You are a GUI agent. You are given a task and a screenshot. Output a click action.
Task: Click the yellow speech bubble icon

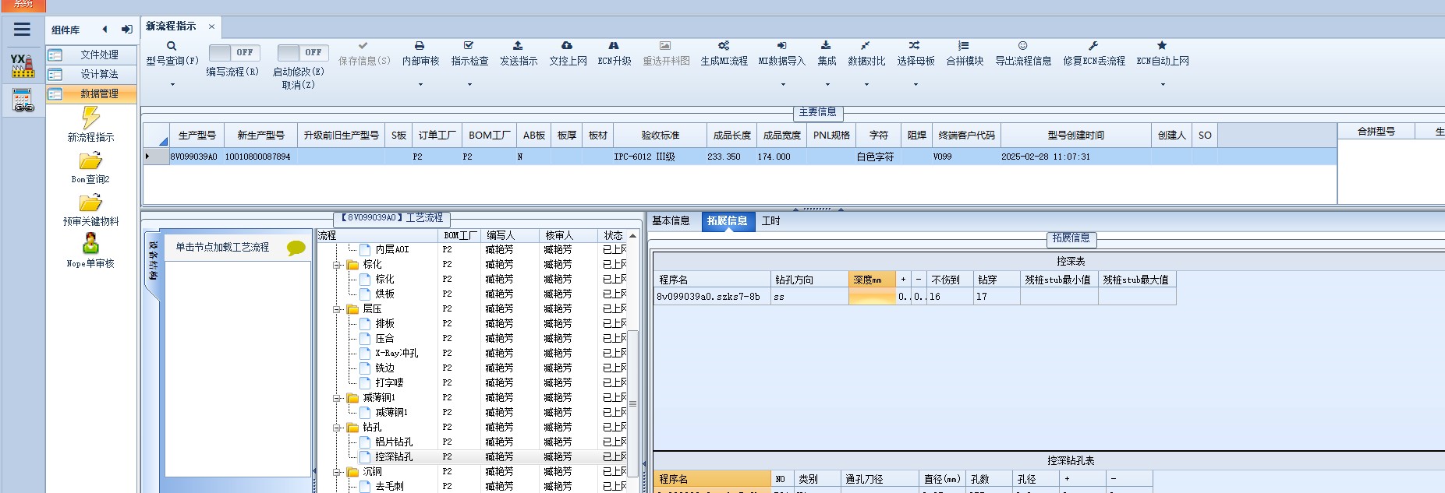click(x=296, y=248)
